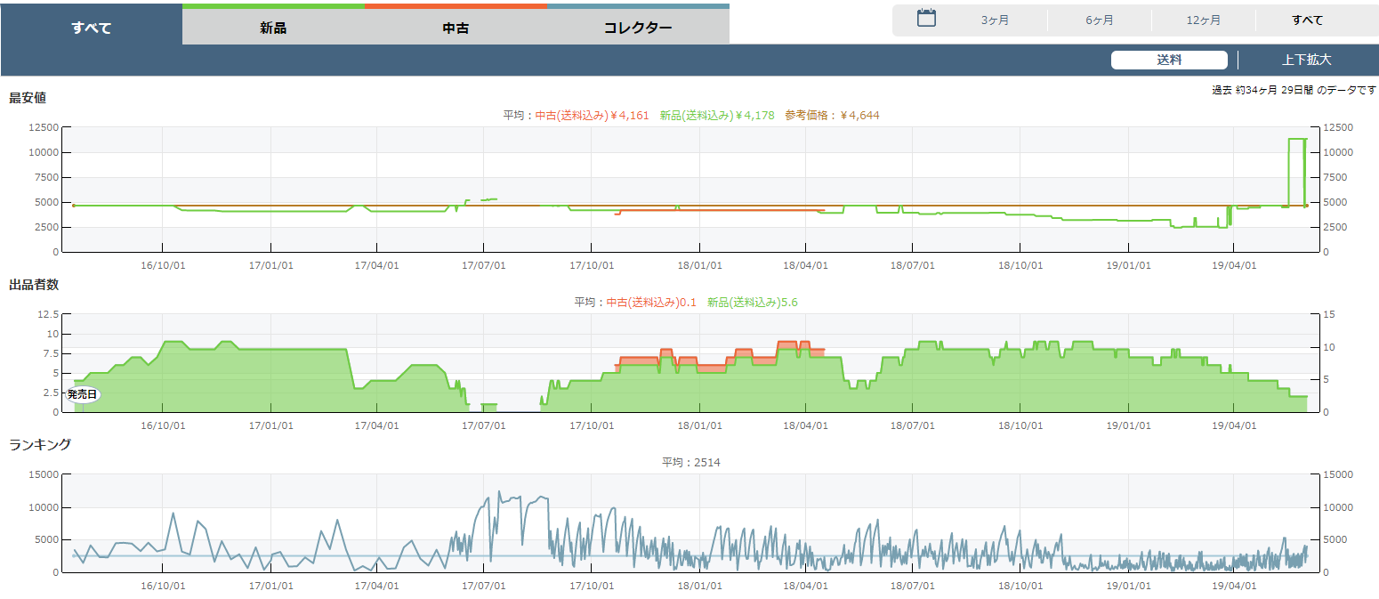Select the すべて category tab
Screen dimensions: 1379x599
[x=92, y=28]
